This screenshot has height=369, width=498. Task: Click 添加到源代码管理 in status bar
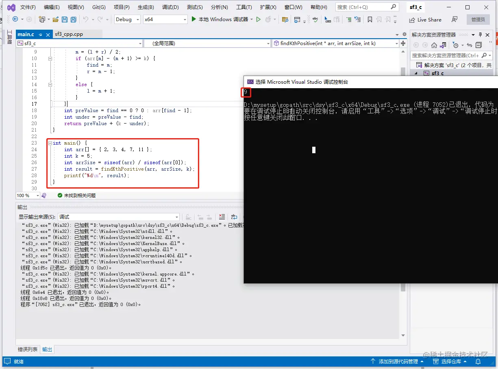pyautogui.click(x=397, y=361)
